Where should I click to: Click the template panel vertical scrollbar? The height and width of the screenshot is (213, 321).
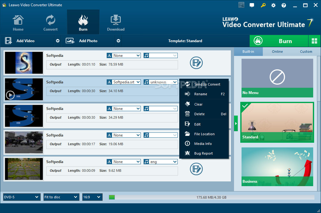point(319,79)
